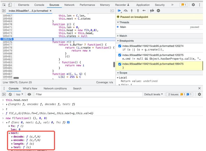Open the Recorder tab

tap(122, 5)
